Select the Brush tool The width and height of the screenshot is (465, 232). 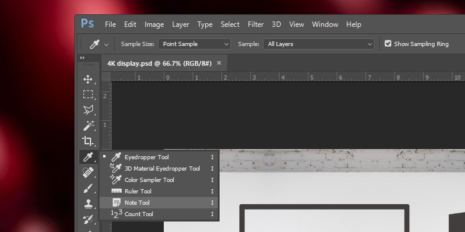tap(88, 188)
